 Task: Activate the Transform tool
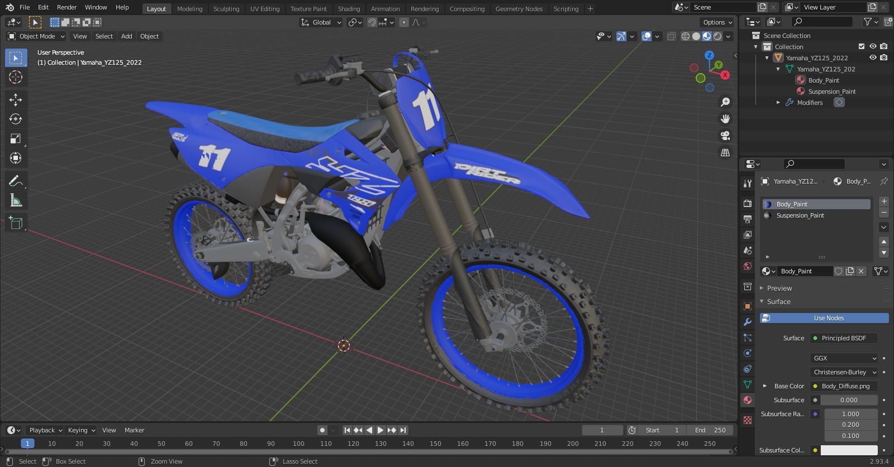click(16, 158)
